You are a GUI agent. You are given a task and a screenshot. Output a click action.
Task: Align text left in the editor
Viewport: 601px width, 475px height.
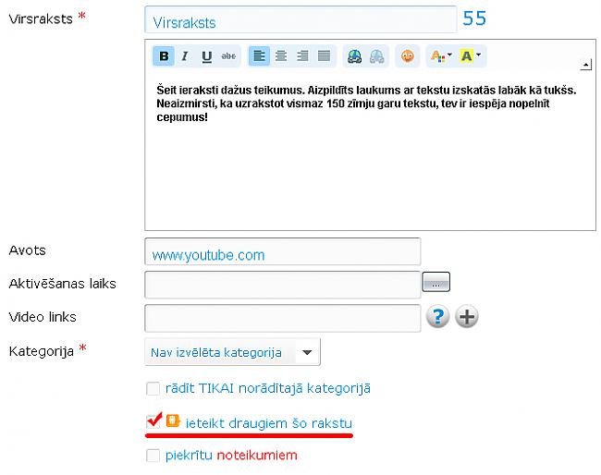[259, 56]
